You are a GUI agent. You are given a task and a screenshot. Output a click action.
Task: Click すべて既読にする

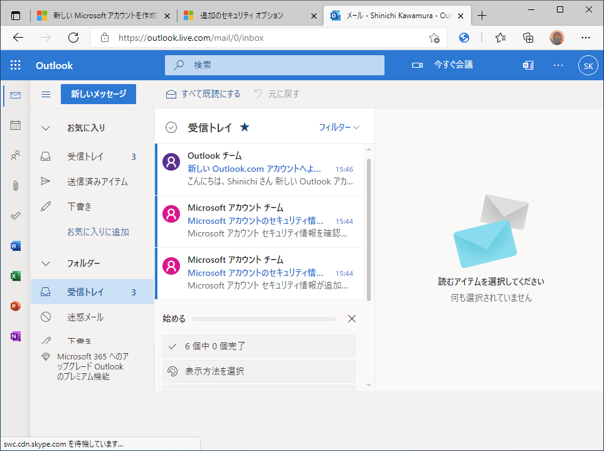pyautogui.click(x=203, y=94)
